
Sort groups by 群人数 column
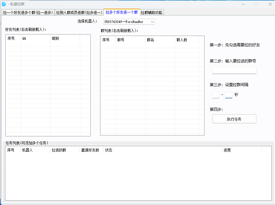pyautogui.click(x=186, y=40)
